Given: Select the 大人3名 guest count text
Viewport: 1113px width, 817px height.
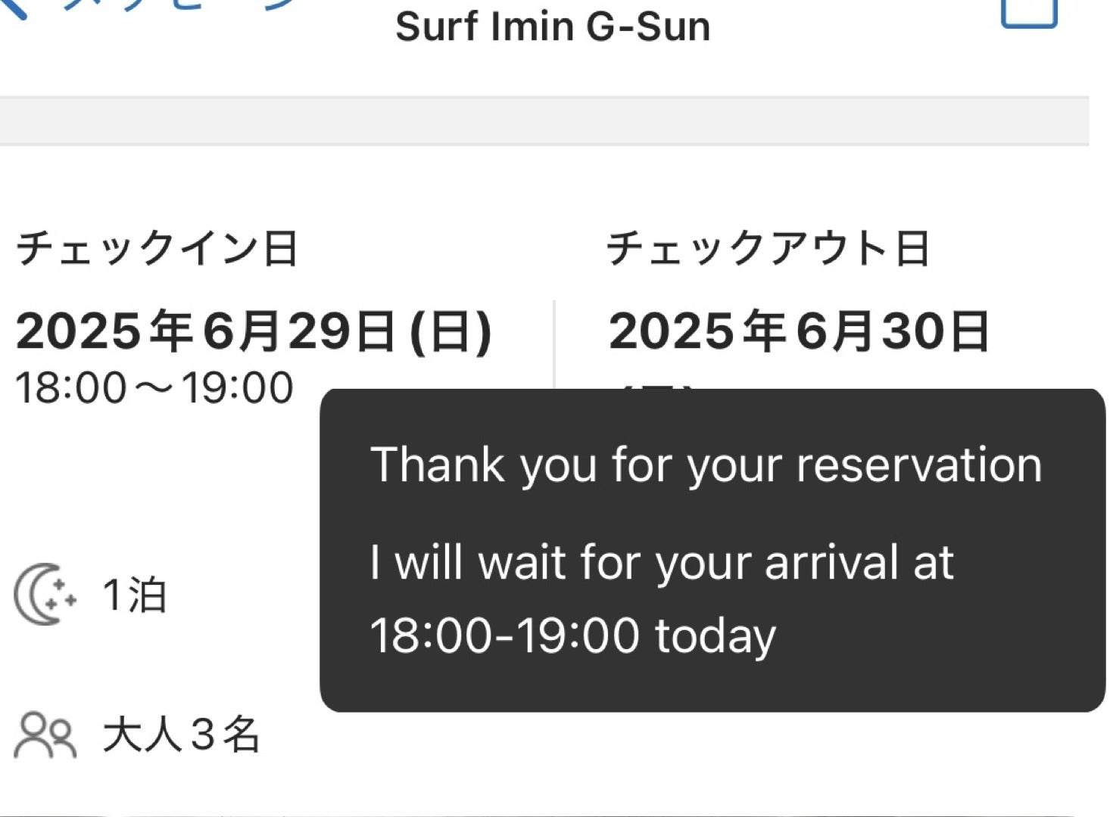Looking at the screenshot, I should [x=181, y=735].
